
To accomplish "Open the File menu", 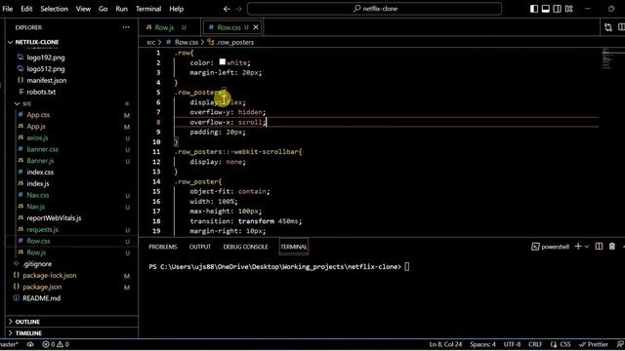I will (x=8, y=9).
